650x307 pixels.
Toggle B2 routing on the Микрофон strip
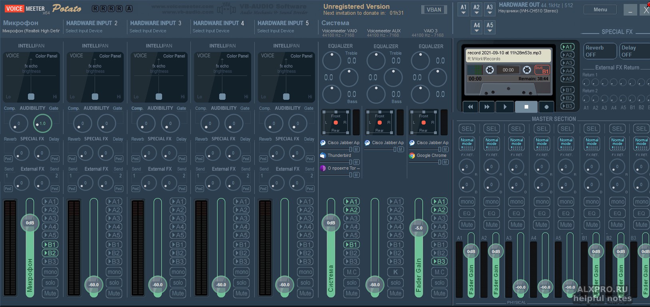[50, 253]
